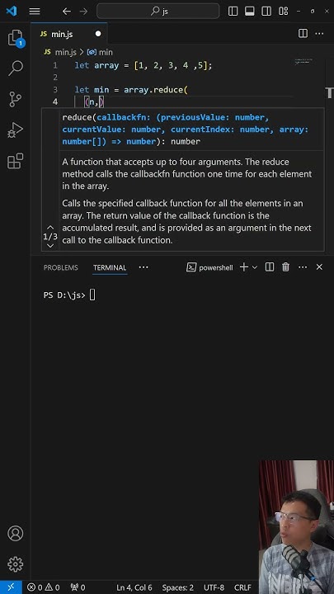Select the min.js editor tab

click(69, 34)
